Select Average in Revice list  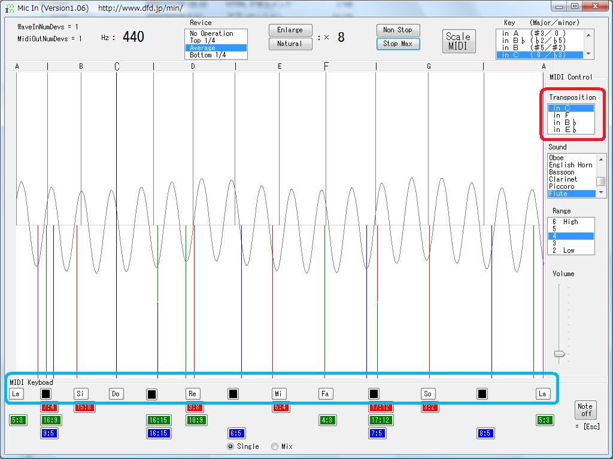[216, 48]
